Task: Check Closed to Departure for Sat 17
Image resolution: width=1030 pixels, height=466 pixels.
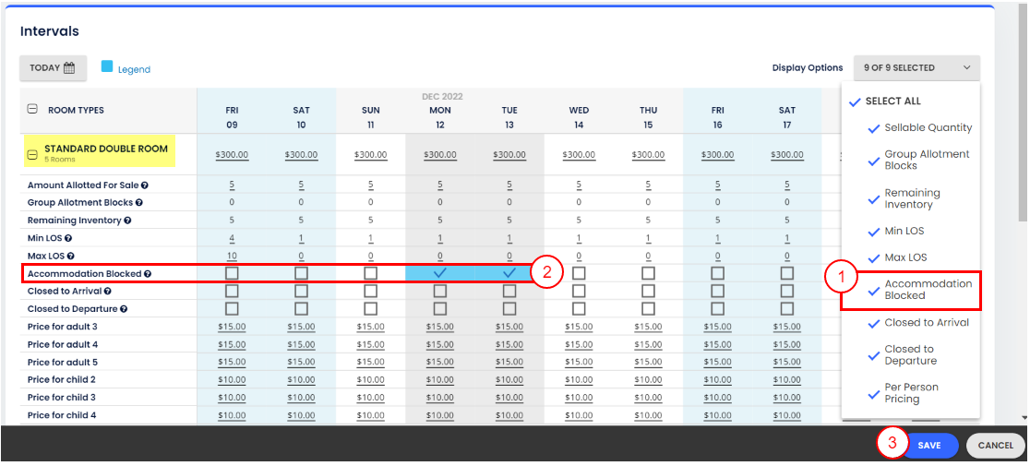Action: 787,308
